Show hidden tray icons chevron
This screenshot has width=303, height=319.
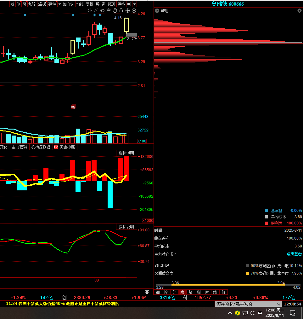click(230, 313)
